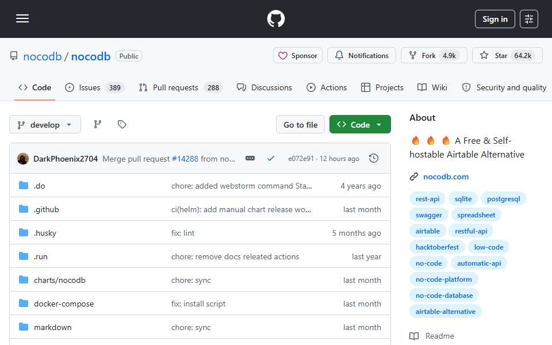Switch to the Issues tab
This screenshot has height=345, width=552.
click(95, 87)
